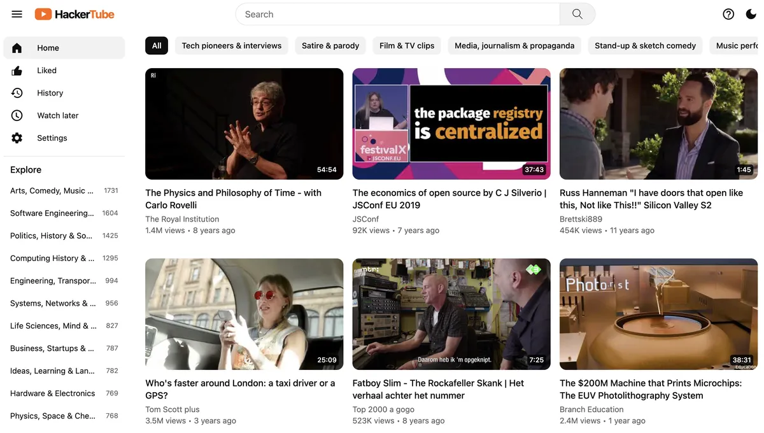This screenshot has height=433, width=764.
Task: Play the London taxi driver thumbnail
Action: [244, 314]
